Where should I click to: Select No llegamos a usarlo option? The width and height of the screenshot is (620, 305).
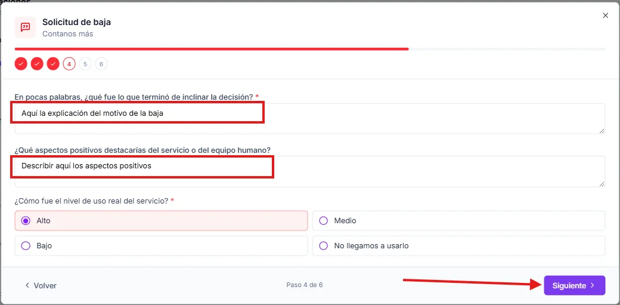(458, 245)
